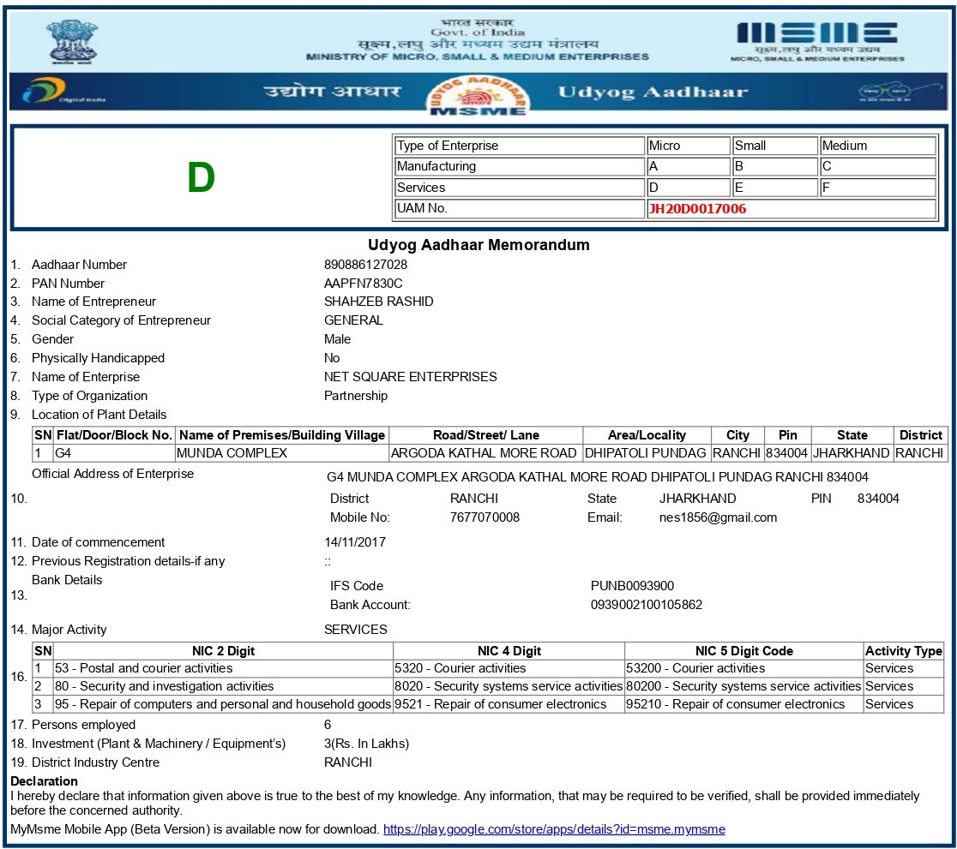957x849 pixels.
Task: Click the large green letter D
Action: [202, 177]
